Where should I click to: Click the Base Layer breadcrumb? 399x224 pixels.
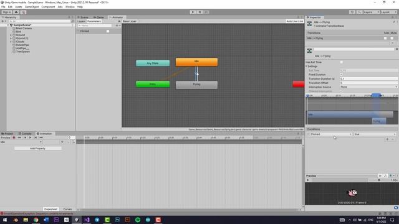pyautogui.click(x=130, y=21)
